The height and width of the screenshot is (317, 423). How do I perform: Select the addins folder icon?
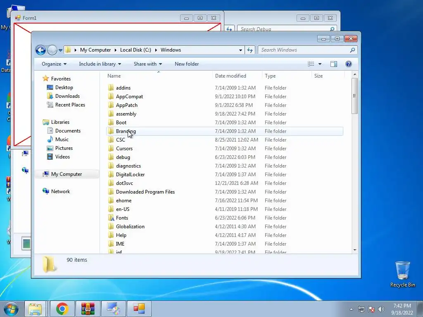[111, 88]
